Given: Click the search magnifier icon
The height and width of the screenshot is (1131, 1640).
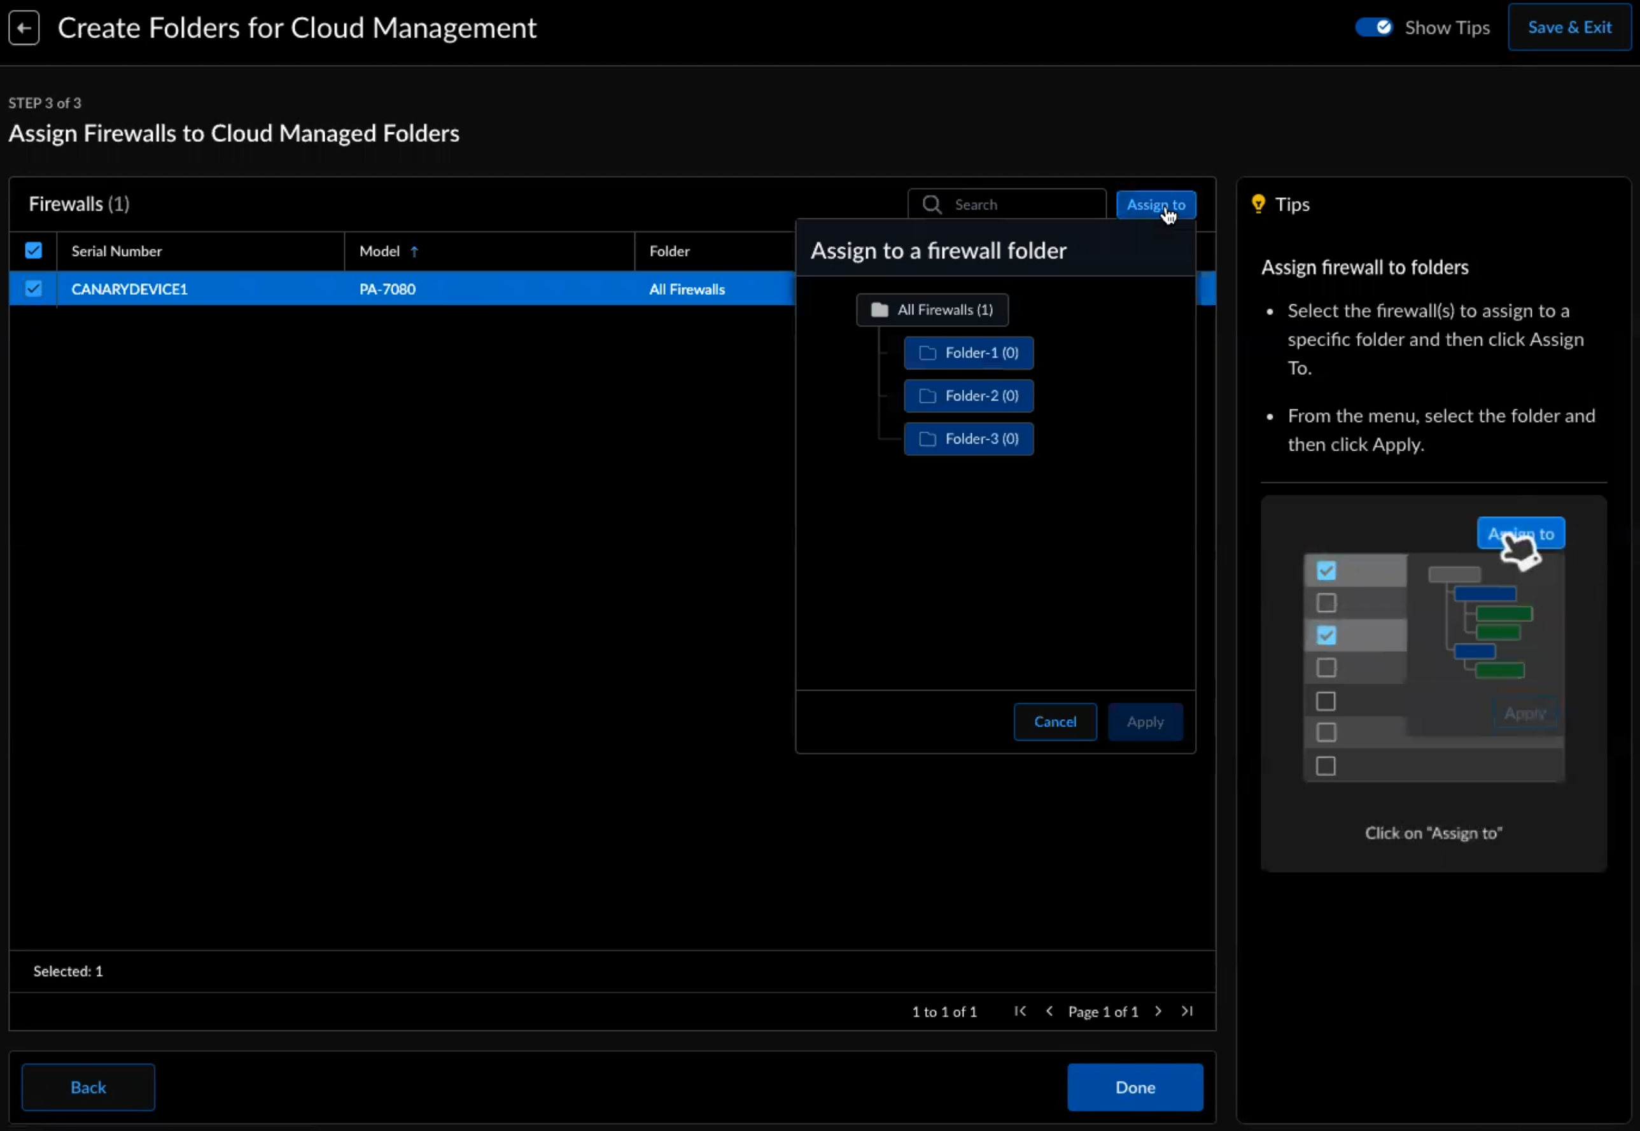Looking at the screenshot, I should (x=932, y=205).
